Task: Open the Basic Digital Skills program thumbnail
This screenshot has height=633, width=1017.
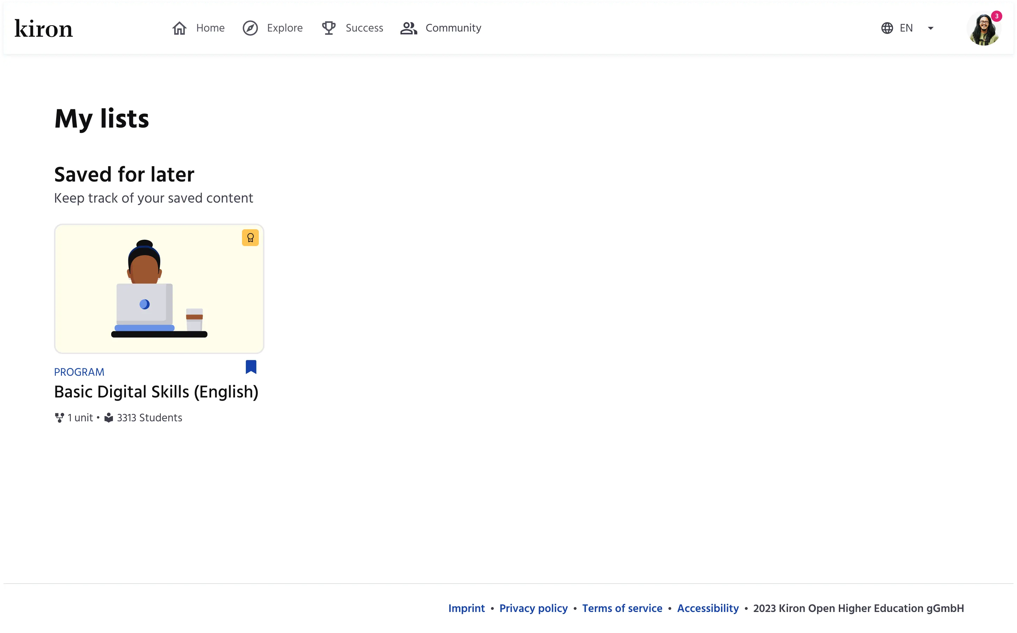Action: tap(159, 288)
